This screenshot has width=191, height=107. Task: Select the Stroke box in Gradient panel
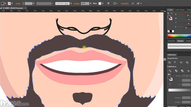click(171, 79)
